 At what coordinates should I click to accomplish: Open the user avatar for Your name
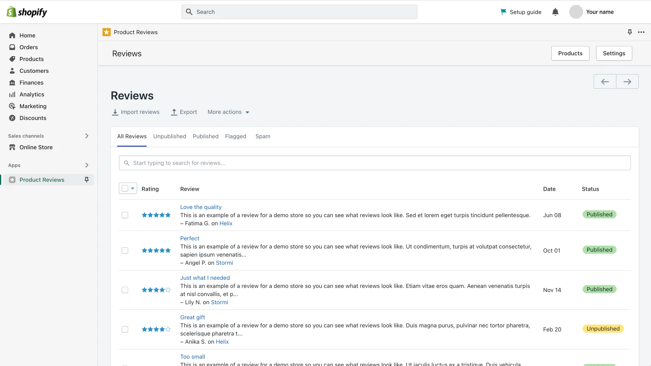point(576,12)
